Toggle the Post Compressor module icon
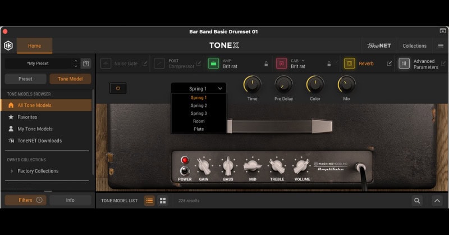 pos(159,64)
